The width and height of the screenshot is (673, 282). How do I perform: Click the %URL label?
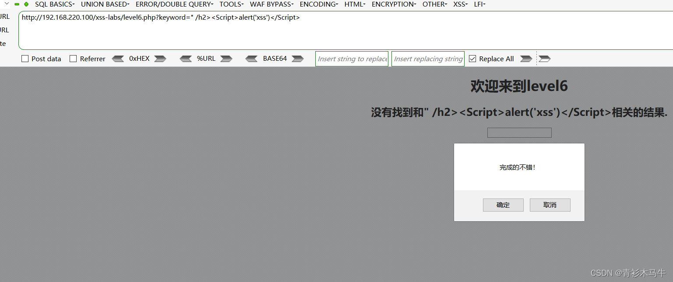206,59
